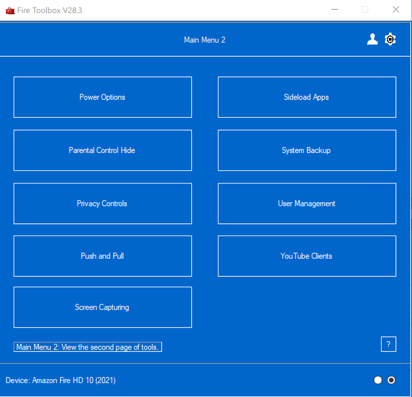
Task: Click the question mark help button
Action: point(389,344)
